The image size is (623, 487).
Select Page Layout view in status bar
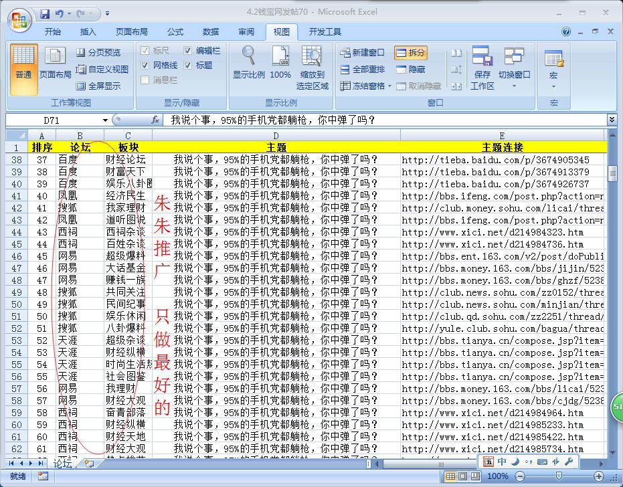click(x=463, y=476)
